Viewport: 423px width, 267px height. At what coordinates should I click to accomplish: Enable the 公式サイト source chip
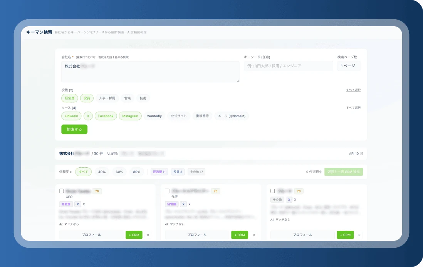pos(179,116)
